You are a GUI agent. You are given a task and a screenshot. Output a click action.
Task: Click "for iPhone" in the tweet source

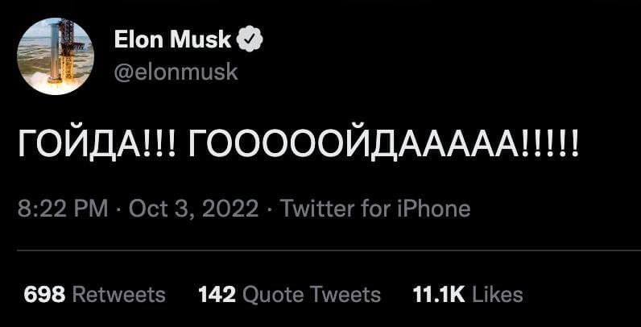[416, 209]
